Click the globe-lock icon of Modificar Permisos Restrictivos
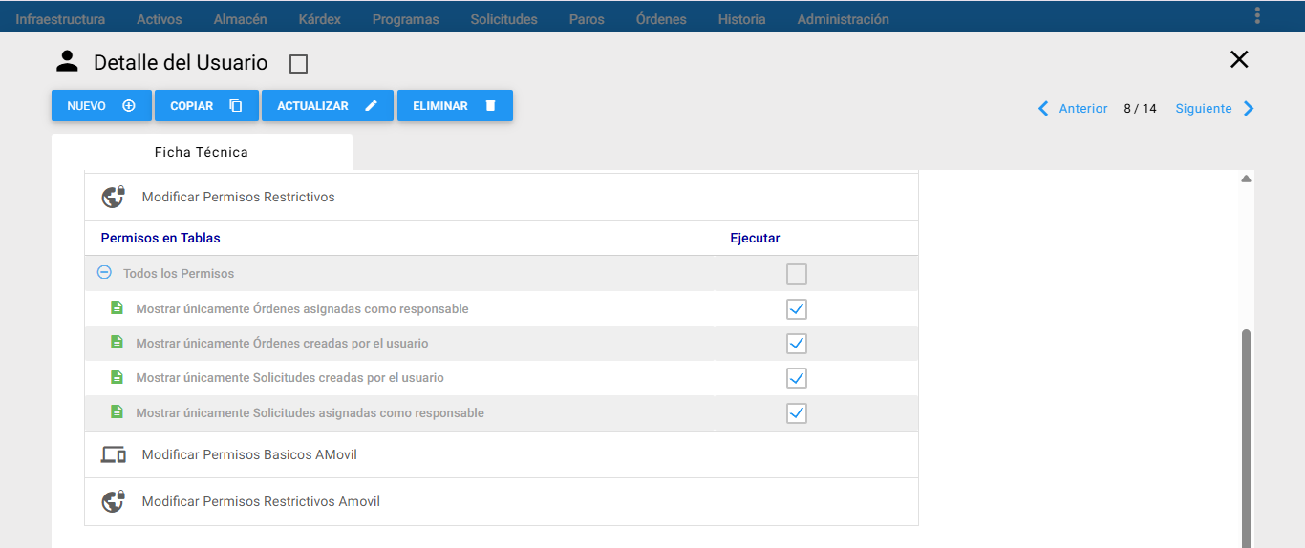This screenshot has height=548, width=1305. click(x=114, y=197)
